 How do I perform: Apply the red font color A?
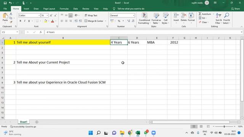click(x=53, y=21)
